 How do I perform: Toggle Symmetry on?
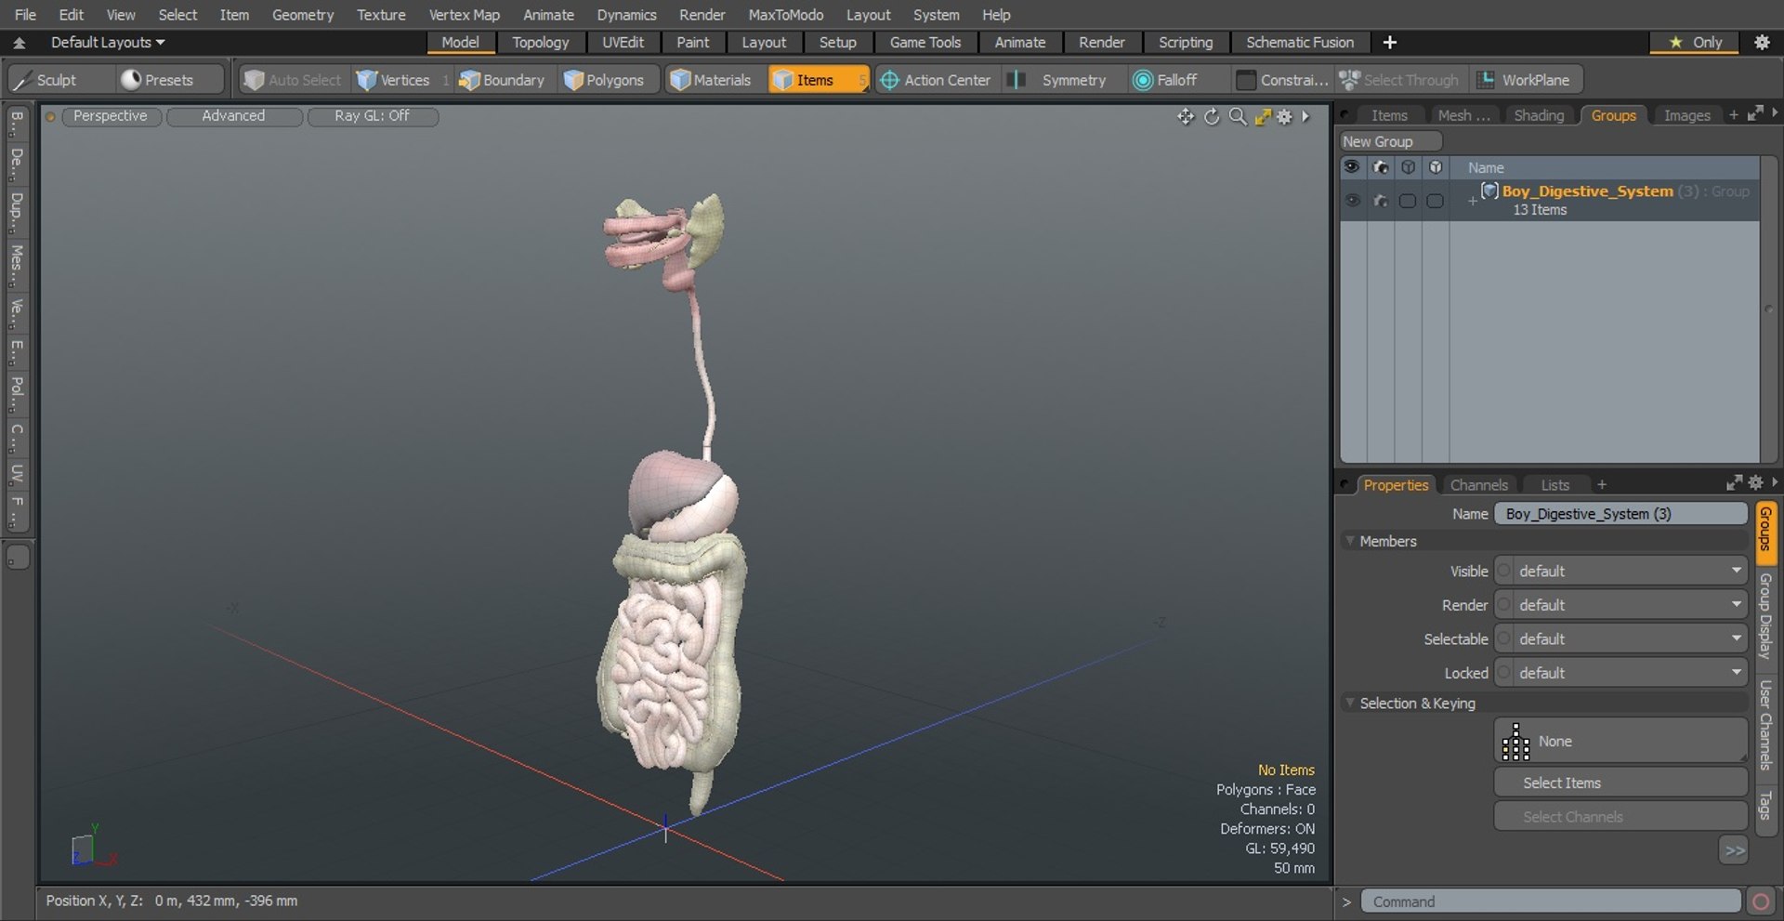pyautogui.click(x=1061, y=80)
